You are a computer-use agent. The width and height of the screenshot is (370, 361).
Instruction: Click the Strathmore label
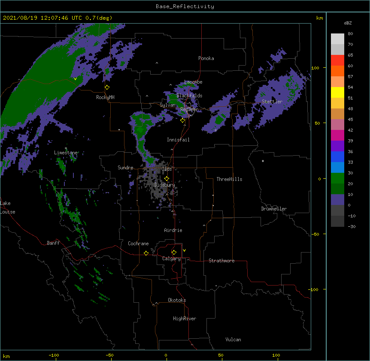point(221,261)
